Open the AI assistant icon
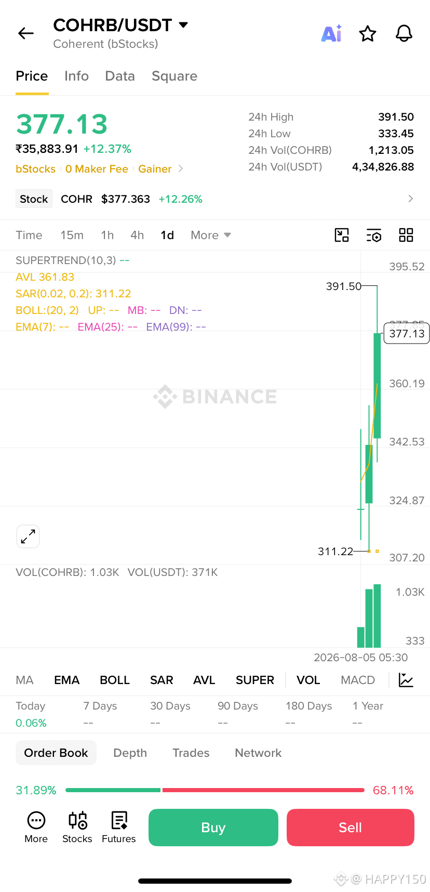The image size is (430, 892). [x=331, y=34]
